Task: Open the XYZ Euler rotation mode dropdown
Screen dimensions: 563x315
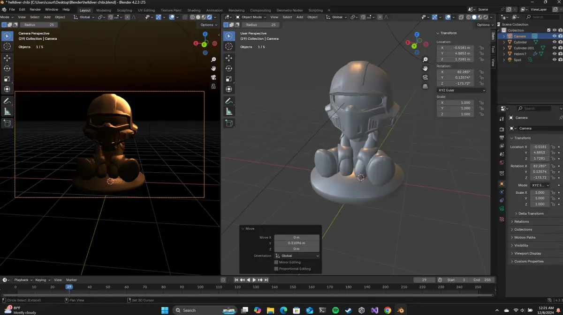Action: click(462, 90)
